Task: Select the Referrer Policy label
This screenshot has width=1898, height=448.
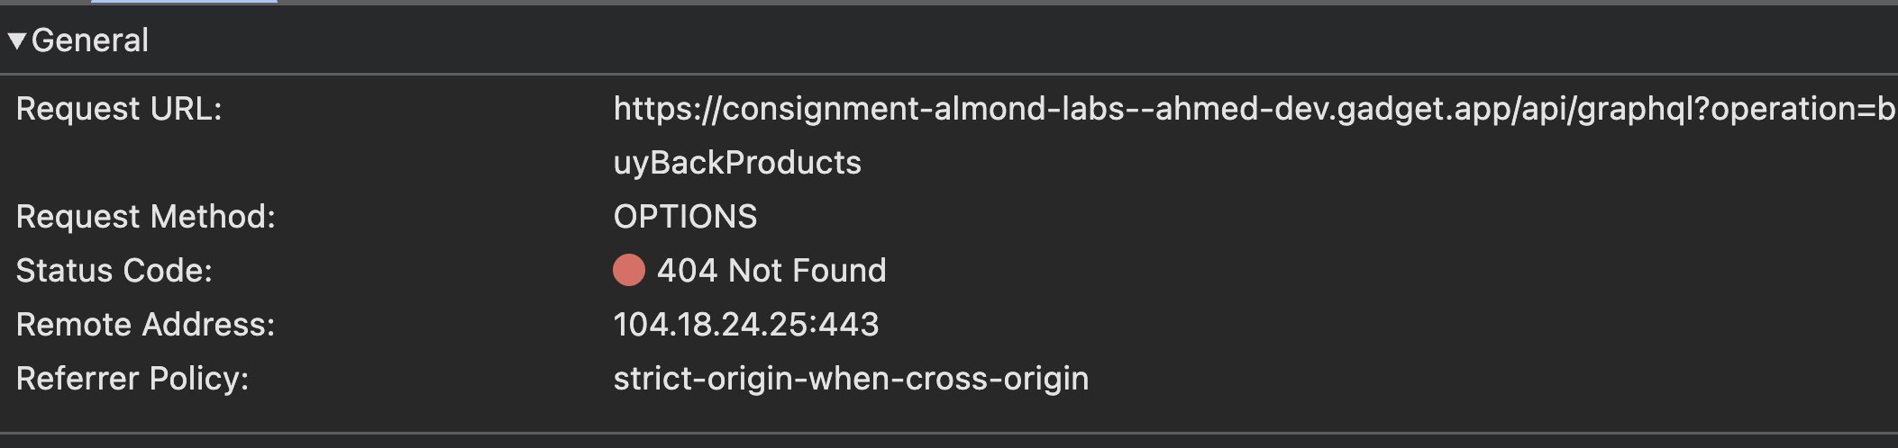Action: (132, 379)
